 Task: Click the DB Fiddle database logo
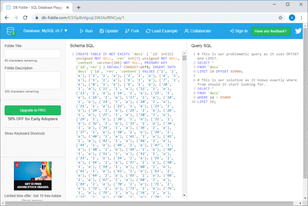pos(11,31)
